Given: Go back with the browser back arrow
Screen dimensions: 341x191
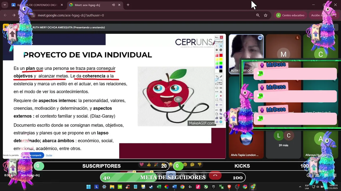Looking at the screenshot, I should [5, 15].
